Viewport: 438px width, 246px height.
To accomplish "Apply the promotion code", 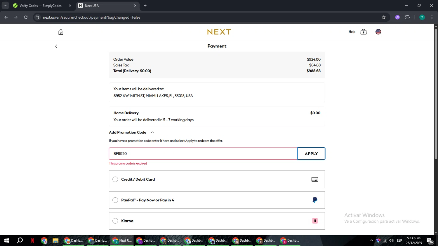I will (311, 154).
